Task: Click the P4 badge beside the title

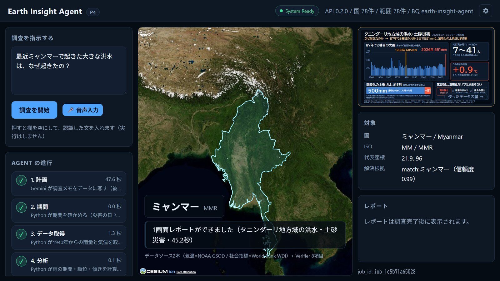Action: 93,12
